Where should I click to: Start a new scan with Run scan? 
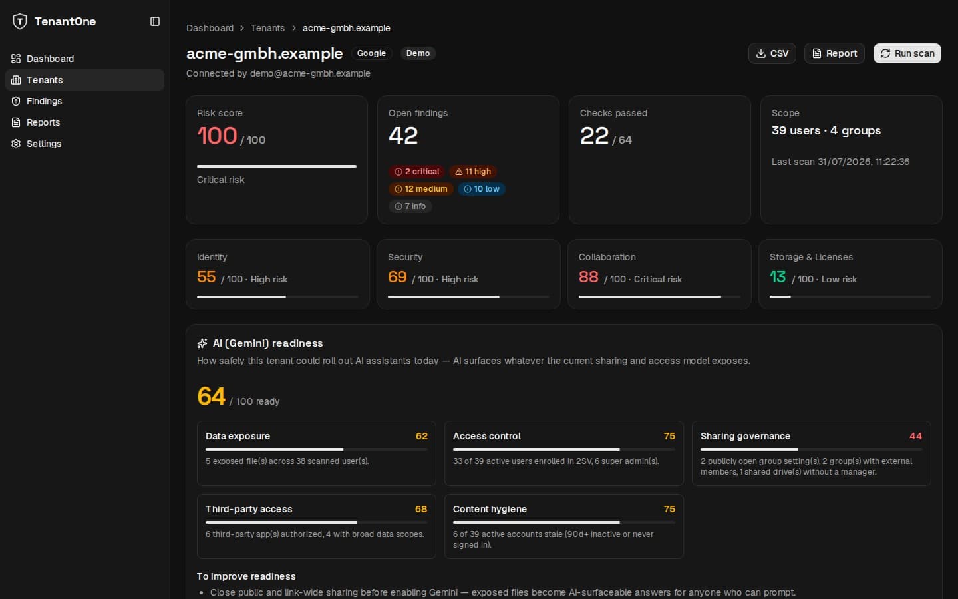907,53
